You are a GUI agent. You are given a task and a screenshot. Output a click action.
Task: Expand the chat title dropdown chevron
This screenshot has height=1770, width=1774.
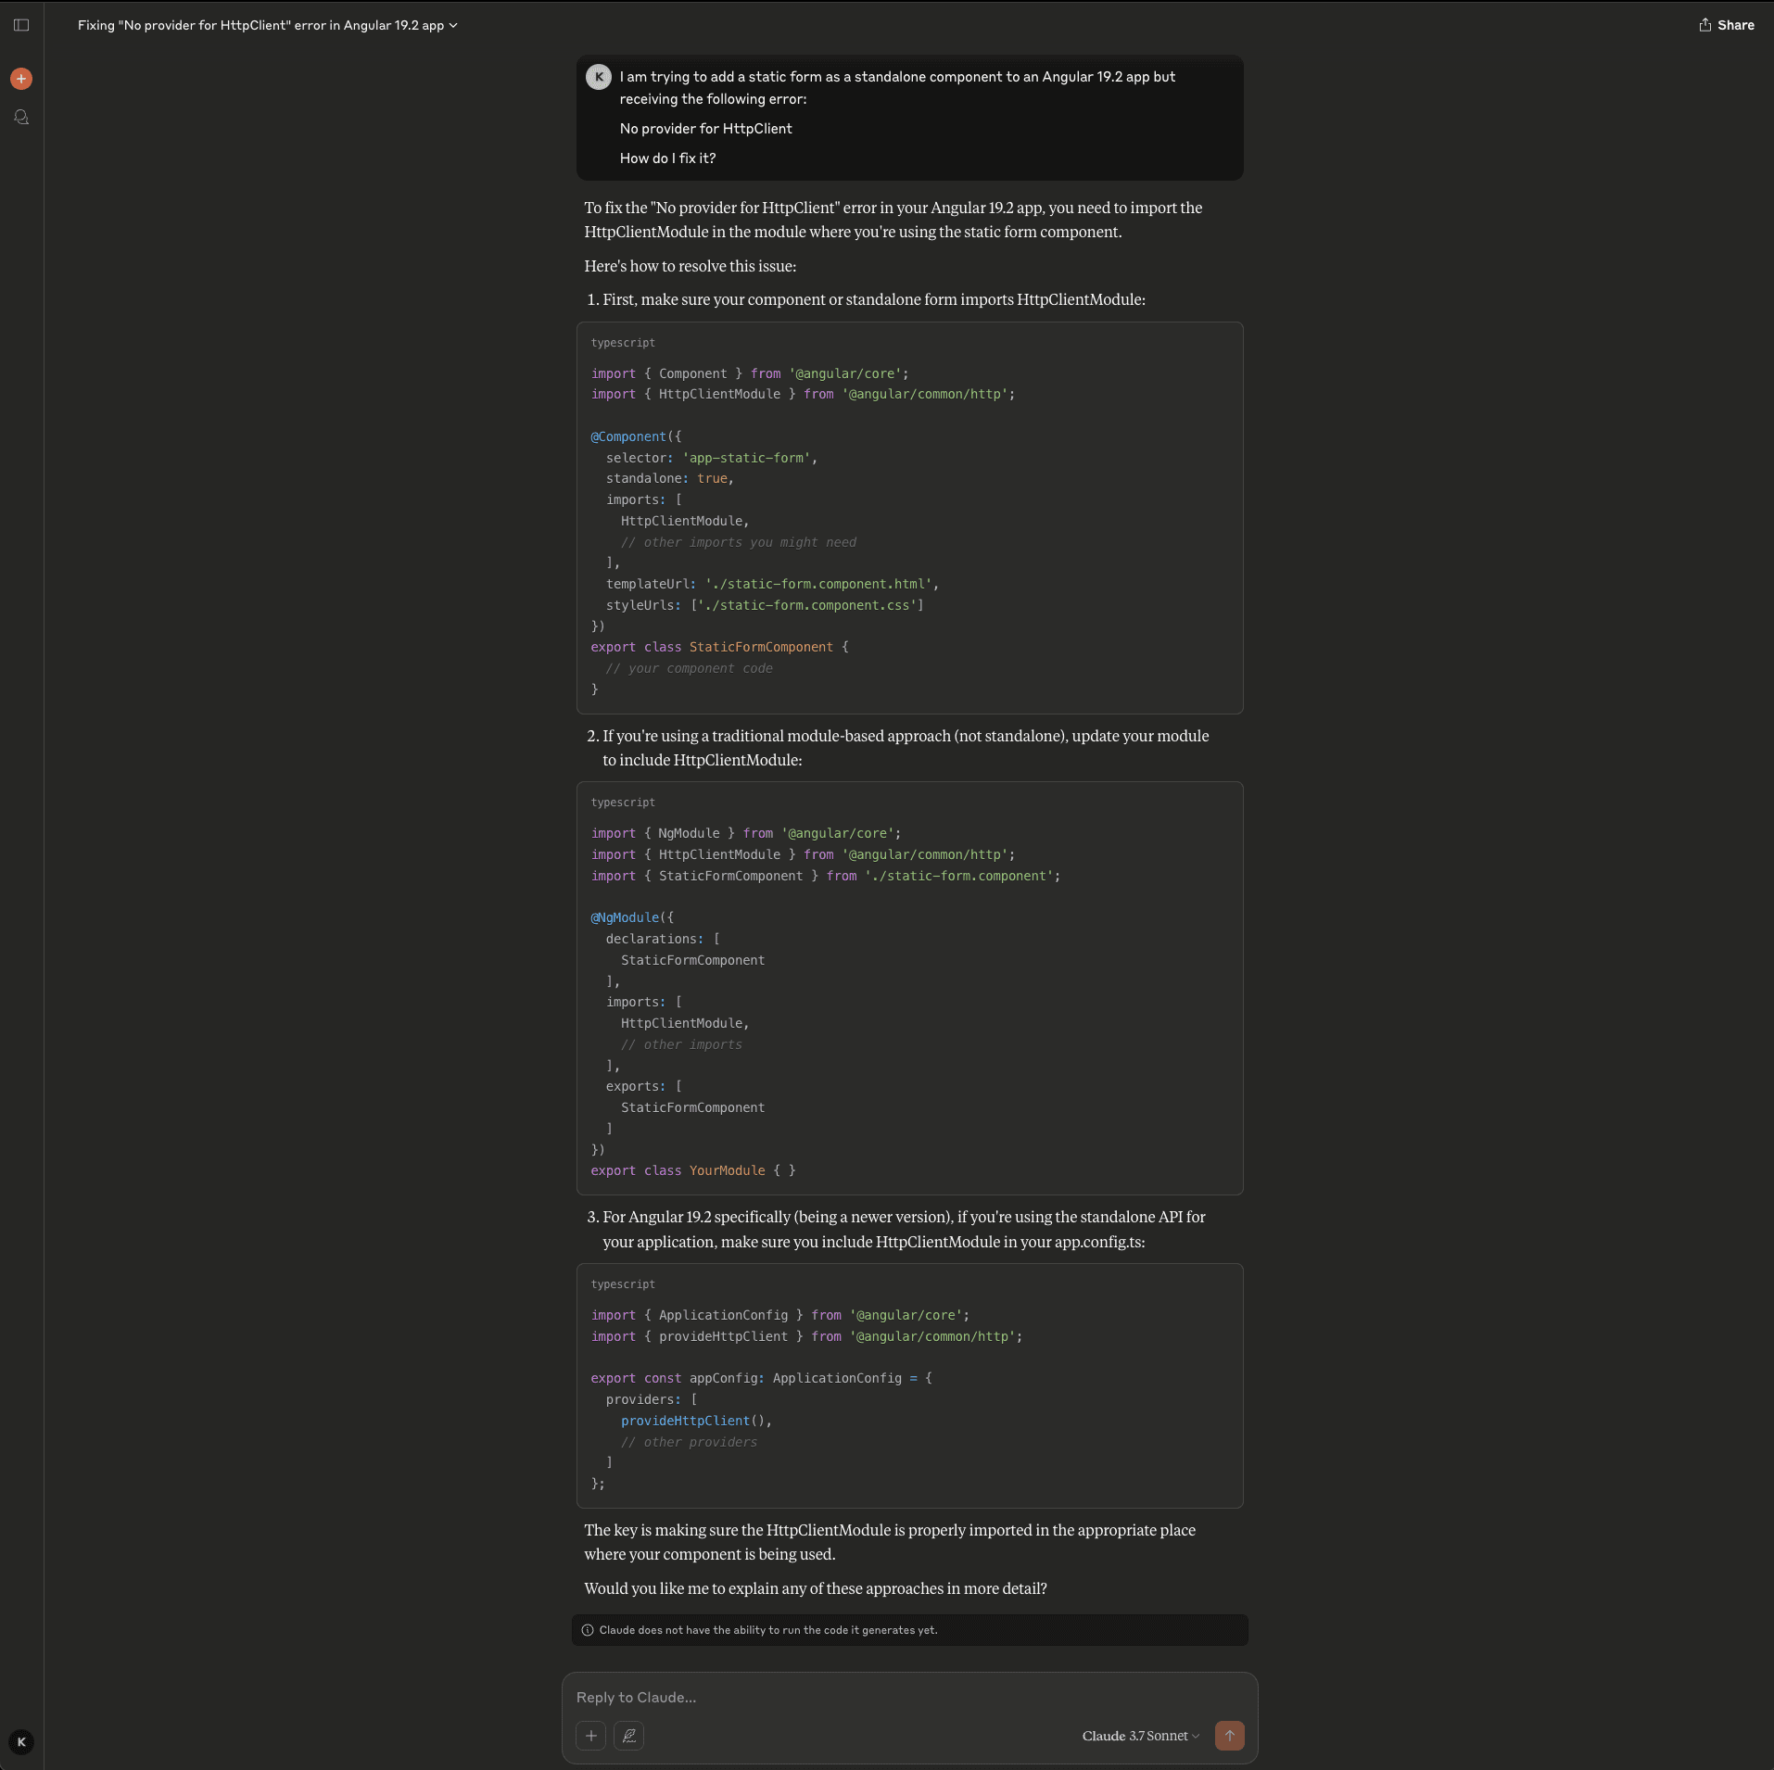tap(453, 25)
